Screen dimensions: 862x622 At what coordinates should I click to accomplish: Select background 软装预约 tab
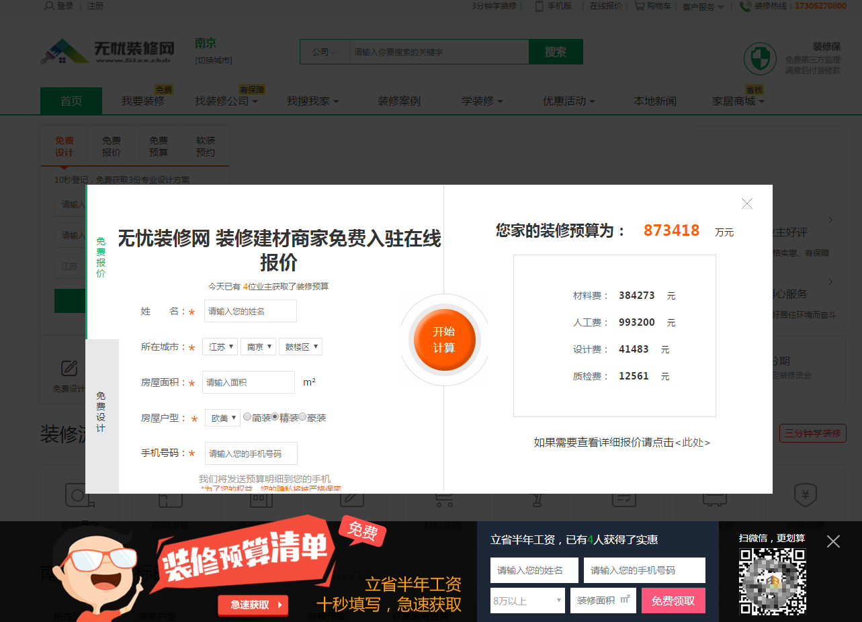click(x=206, y=146)
